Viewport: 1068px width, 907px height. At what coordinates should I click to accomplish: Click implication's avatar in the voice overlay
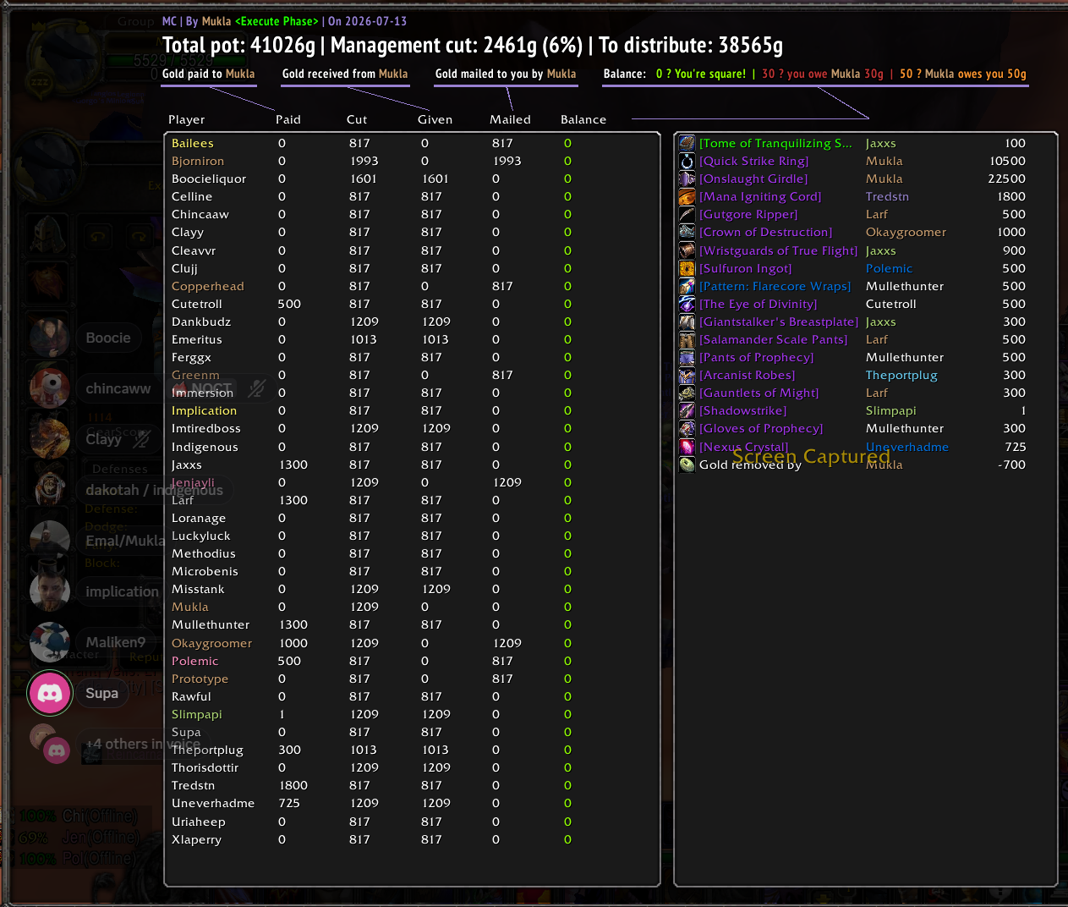pyautogui.click(x=50, y=591)
